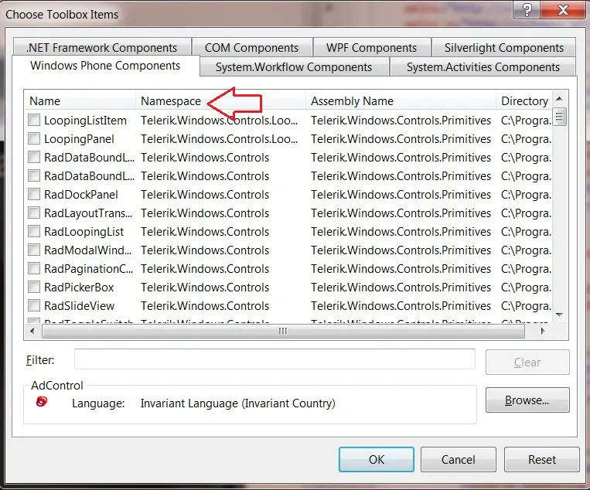Open the Silverlight Components tab

pyautogui.click(x=503, y=48)
